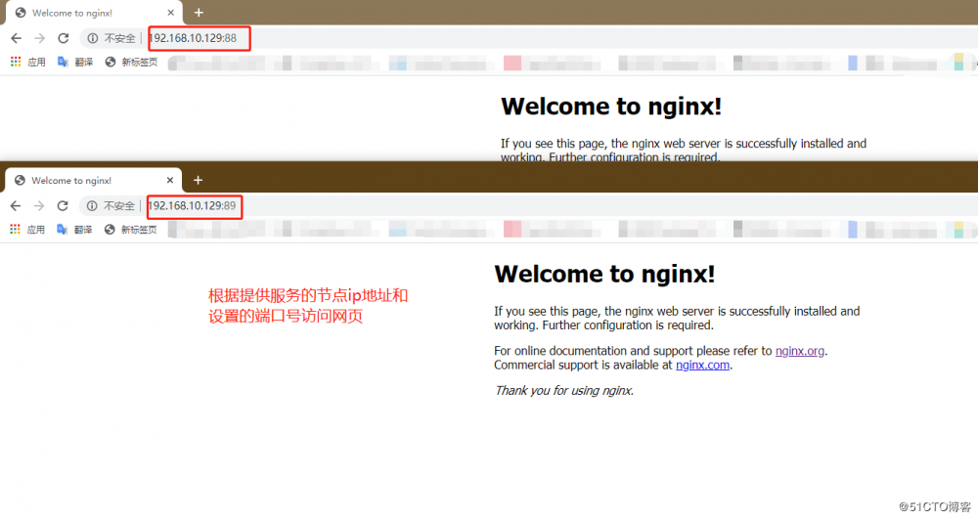Screen dimensions: 978x519
Task: Reload the page at 192.168.10.129:88
Action: pyautogui.click(x=63, y=38)
